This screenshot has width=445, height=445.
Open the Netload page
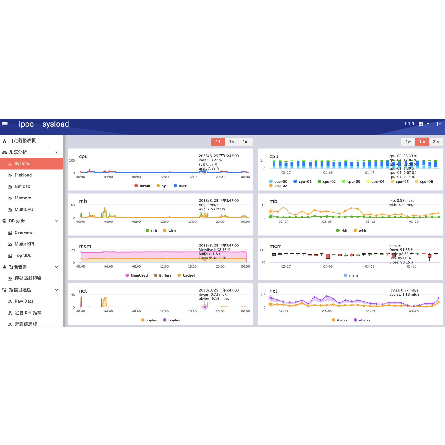click(22, 186)
